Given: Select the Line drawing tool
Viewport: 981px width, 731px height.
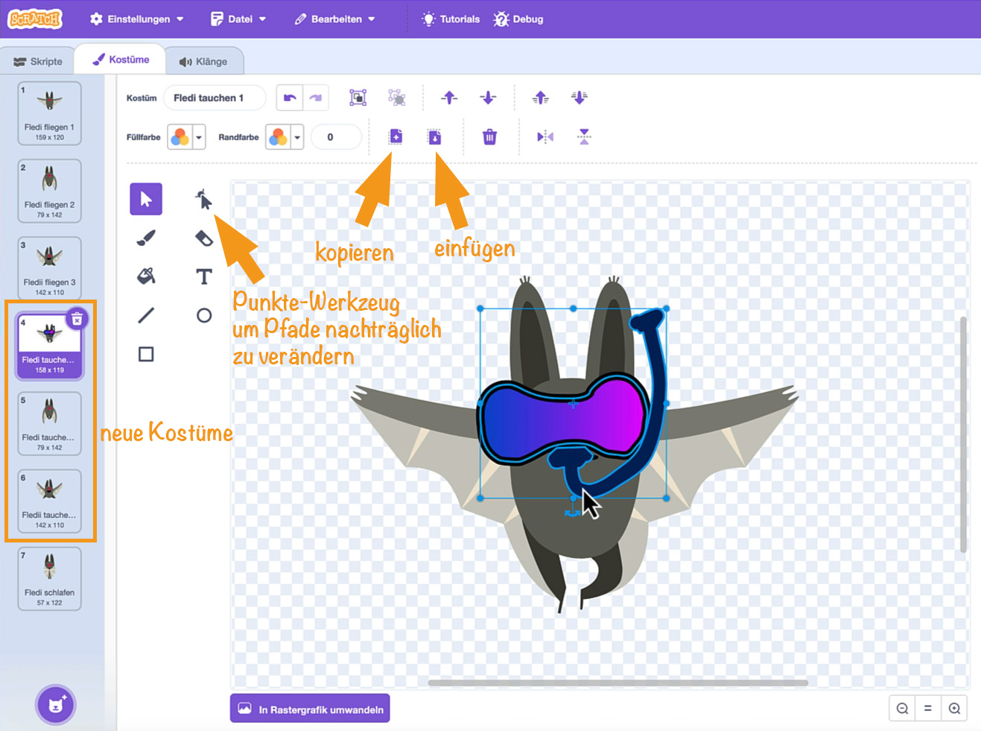Looking at the screenshot, I should point(146,315).
